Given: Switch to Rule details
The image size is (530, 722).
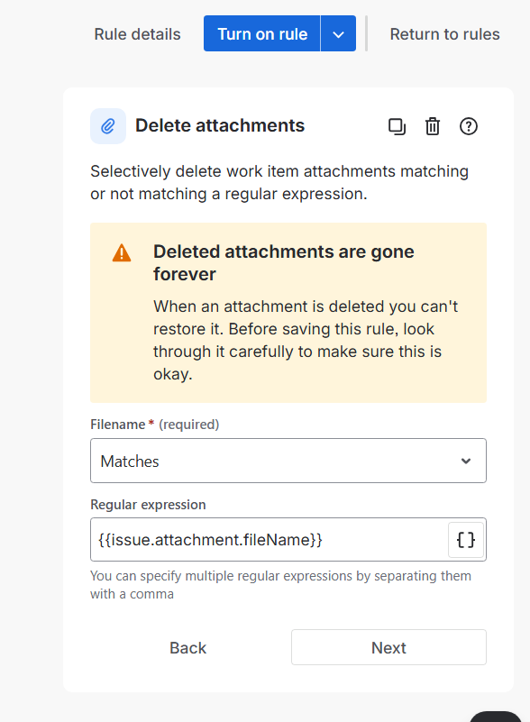Looking at the screenshot, I should point(137,33).
